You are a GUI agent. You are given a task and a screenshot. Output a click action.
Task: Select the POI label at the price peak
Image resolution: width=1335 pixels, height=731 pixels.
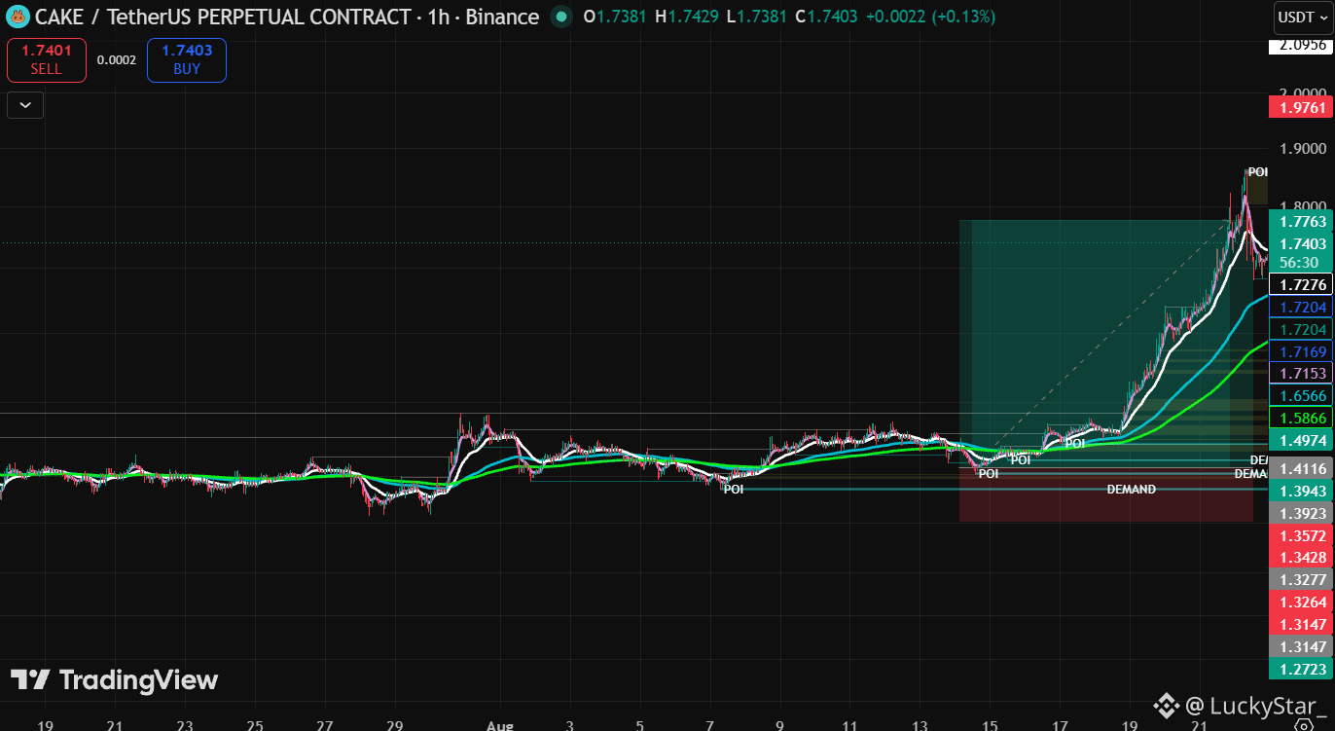pyautogui.click(x=1258, y=172)
